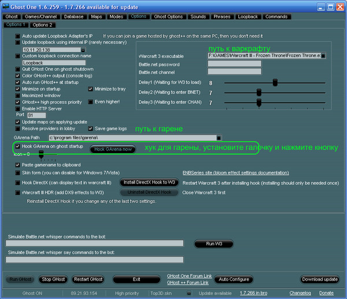Toggle Auto update Loopback Adapter's IP
347x299 pixels.
17,36
